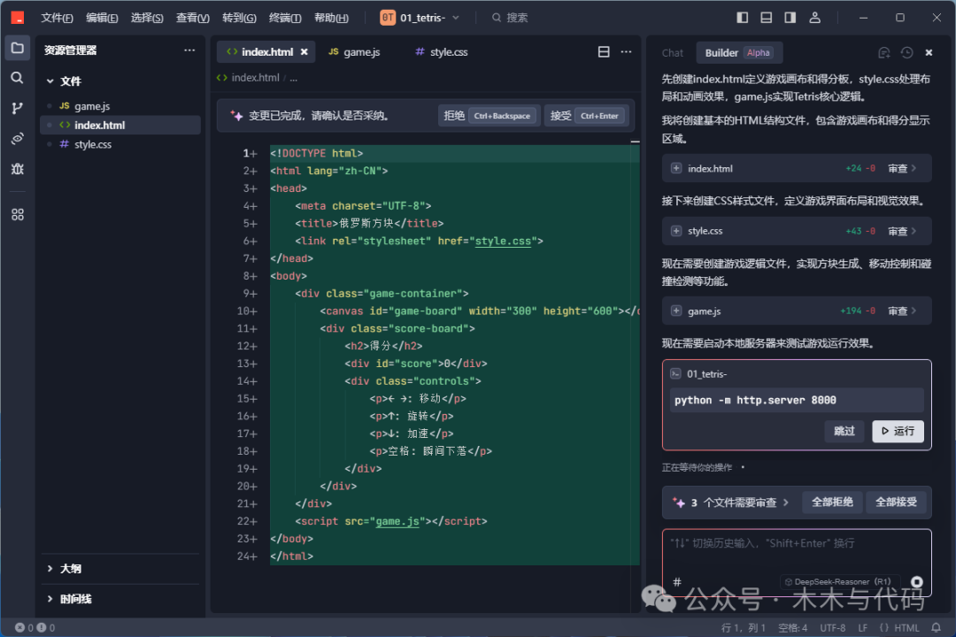Screen dimensions: 956x637
Task: Open review for game.js via 审查 chevron
Action: (902, 311)
